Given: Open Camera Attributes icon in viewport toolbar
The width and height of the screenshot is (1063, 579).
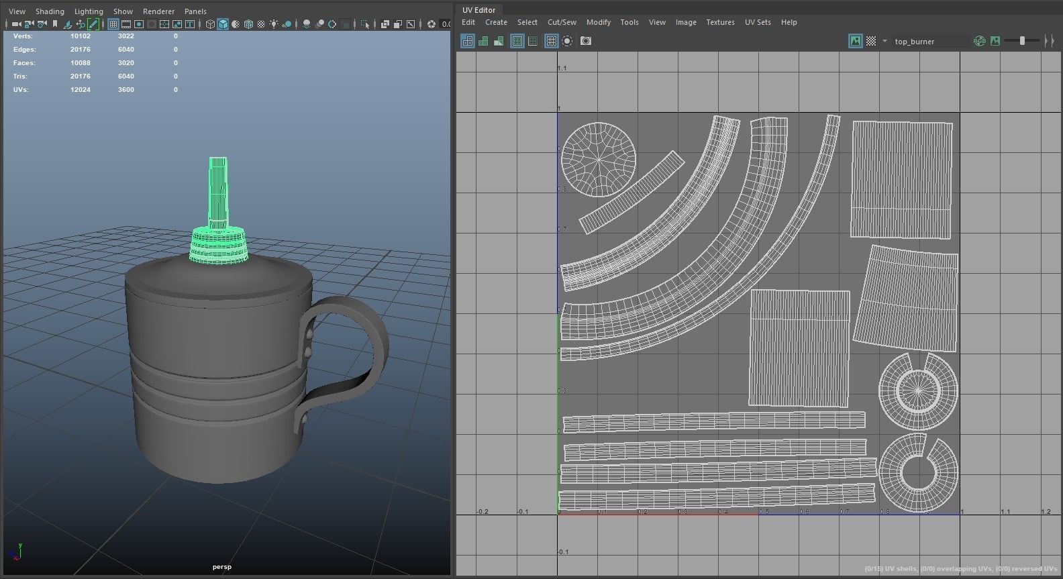Looking at the screenshot, I should [42, 24].
